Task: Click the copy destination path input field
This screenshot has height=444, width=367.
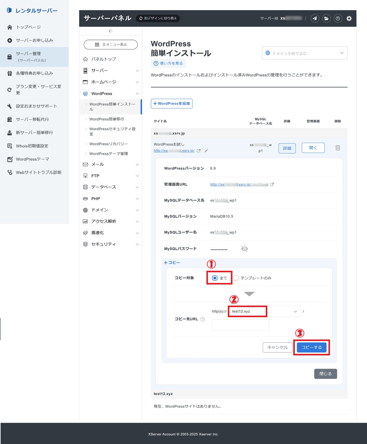Action: (240, 325)
